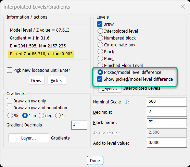This screenshot has width=190, height=167.
Task: Select the Point radio option
Action: click(x=100, y=58)
